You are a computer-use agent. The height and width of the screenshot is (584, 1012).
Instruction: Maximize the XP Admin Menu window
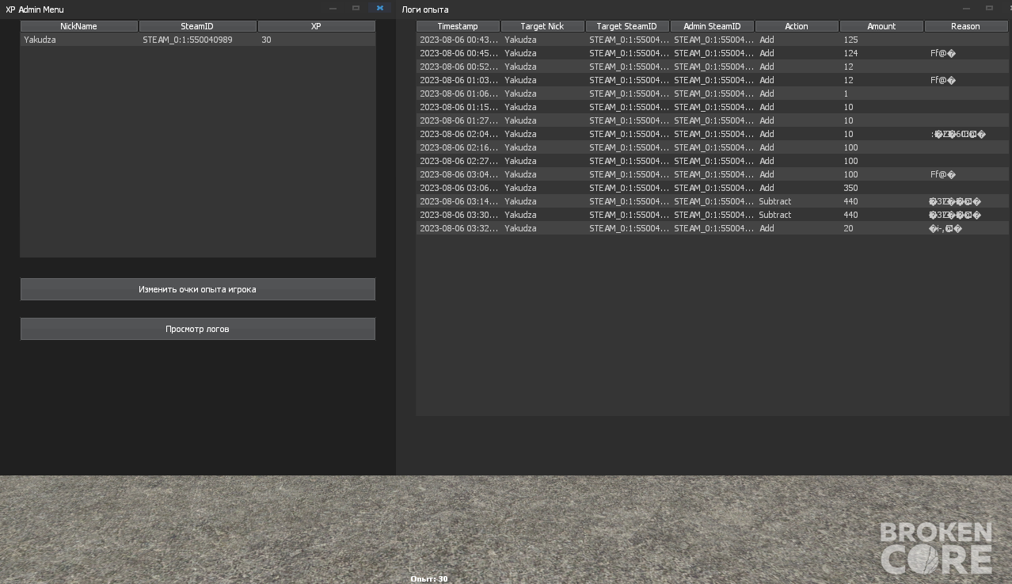pos(356,8)
